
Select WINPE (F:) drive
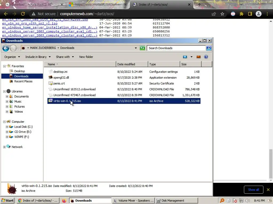(x=22, y=137)
